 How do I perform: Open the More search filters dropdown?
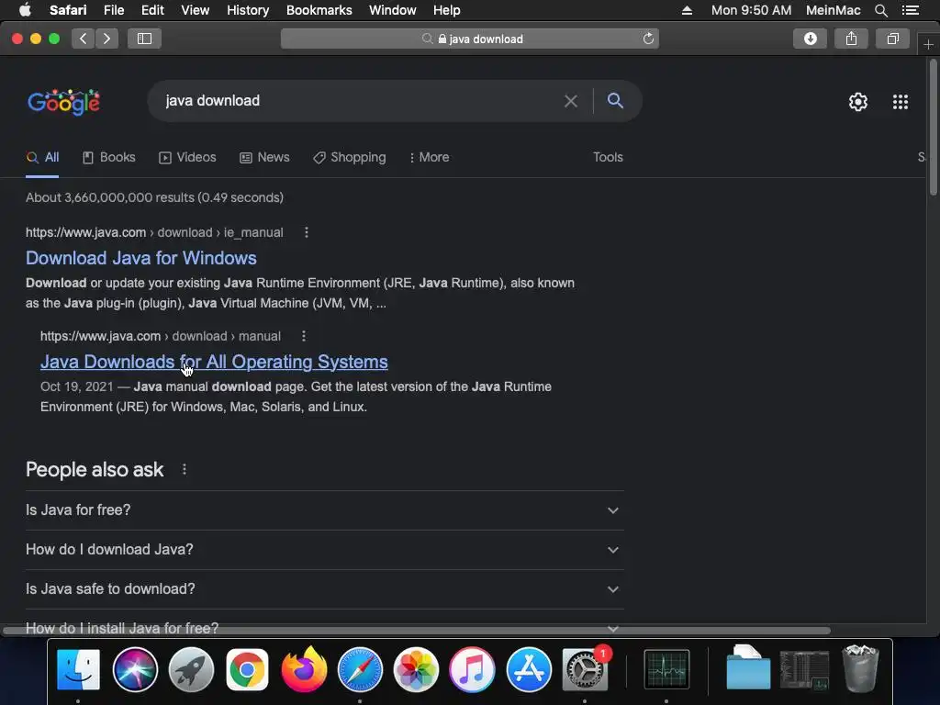pos(429,157)
